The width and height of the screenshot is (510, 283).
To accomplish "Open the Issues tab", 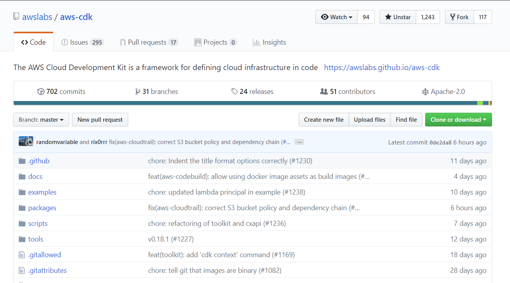I will tap(82, 42).
